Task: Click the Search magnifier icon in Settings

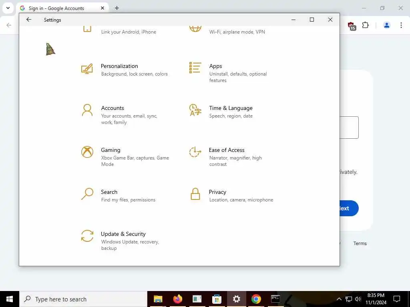Action: [87, 194]
